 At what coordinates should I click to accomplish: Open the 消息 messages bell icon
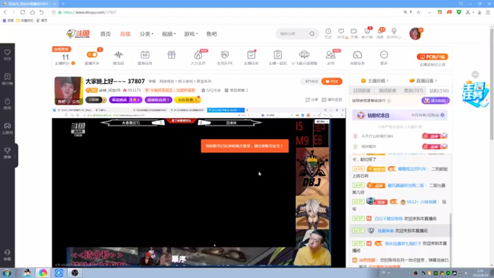[380, 33]
